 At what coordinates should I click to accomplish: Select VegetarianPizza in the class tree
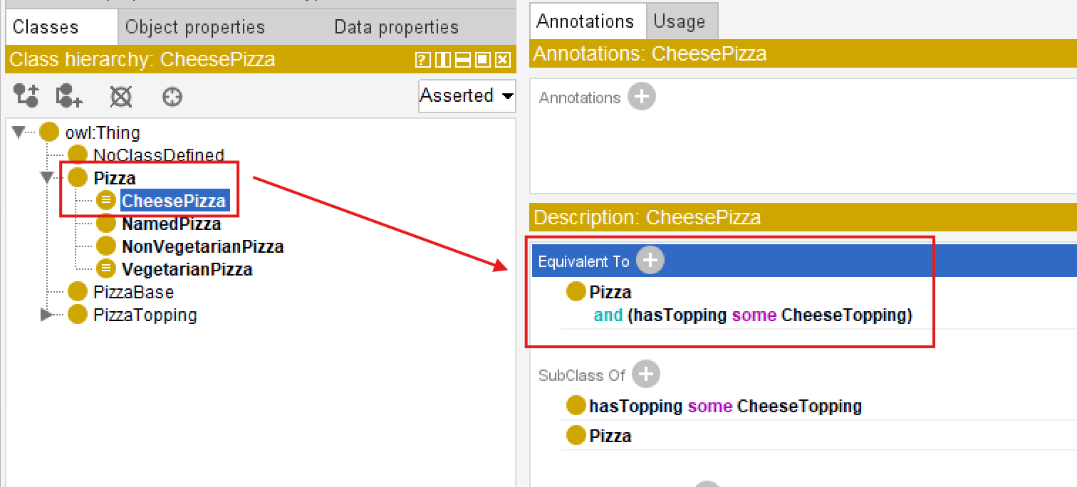pyautogui.click(x=187, y=270)
